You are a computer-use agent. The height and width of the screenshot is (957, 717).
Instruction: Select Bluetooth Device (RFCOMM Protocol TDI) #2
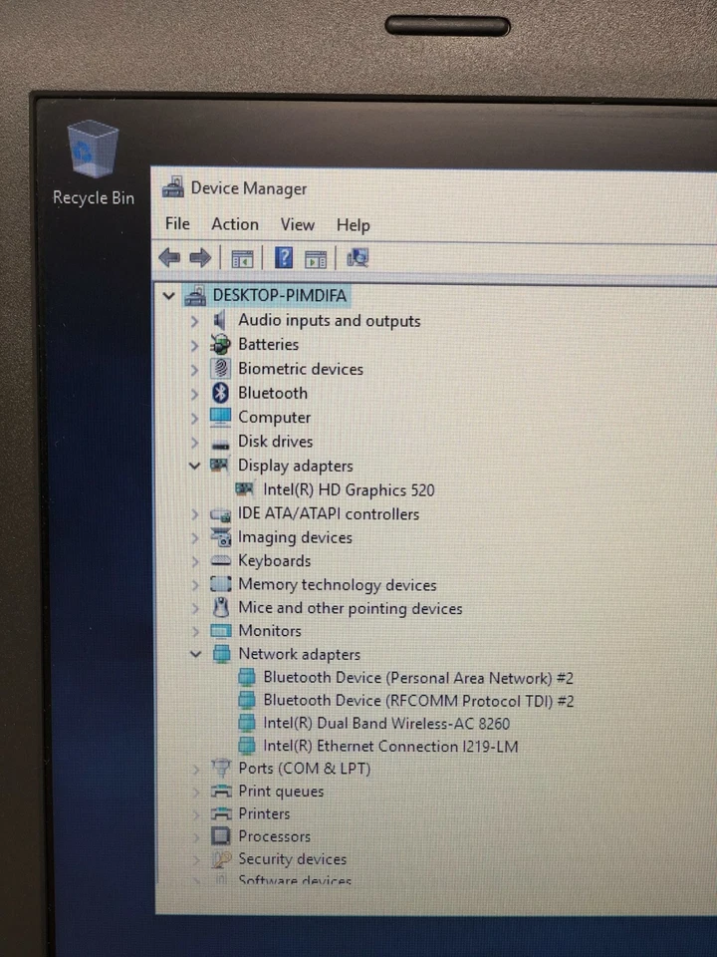[418, 701]
